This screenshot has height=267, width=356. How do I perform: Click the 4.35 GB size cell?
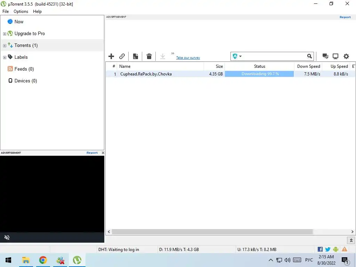(216, 74)
